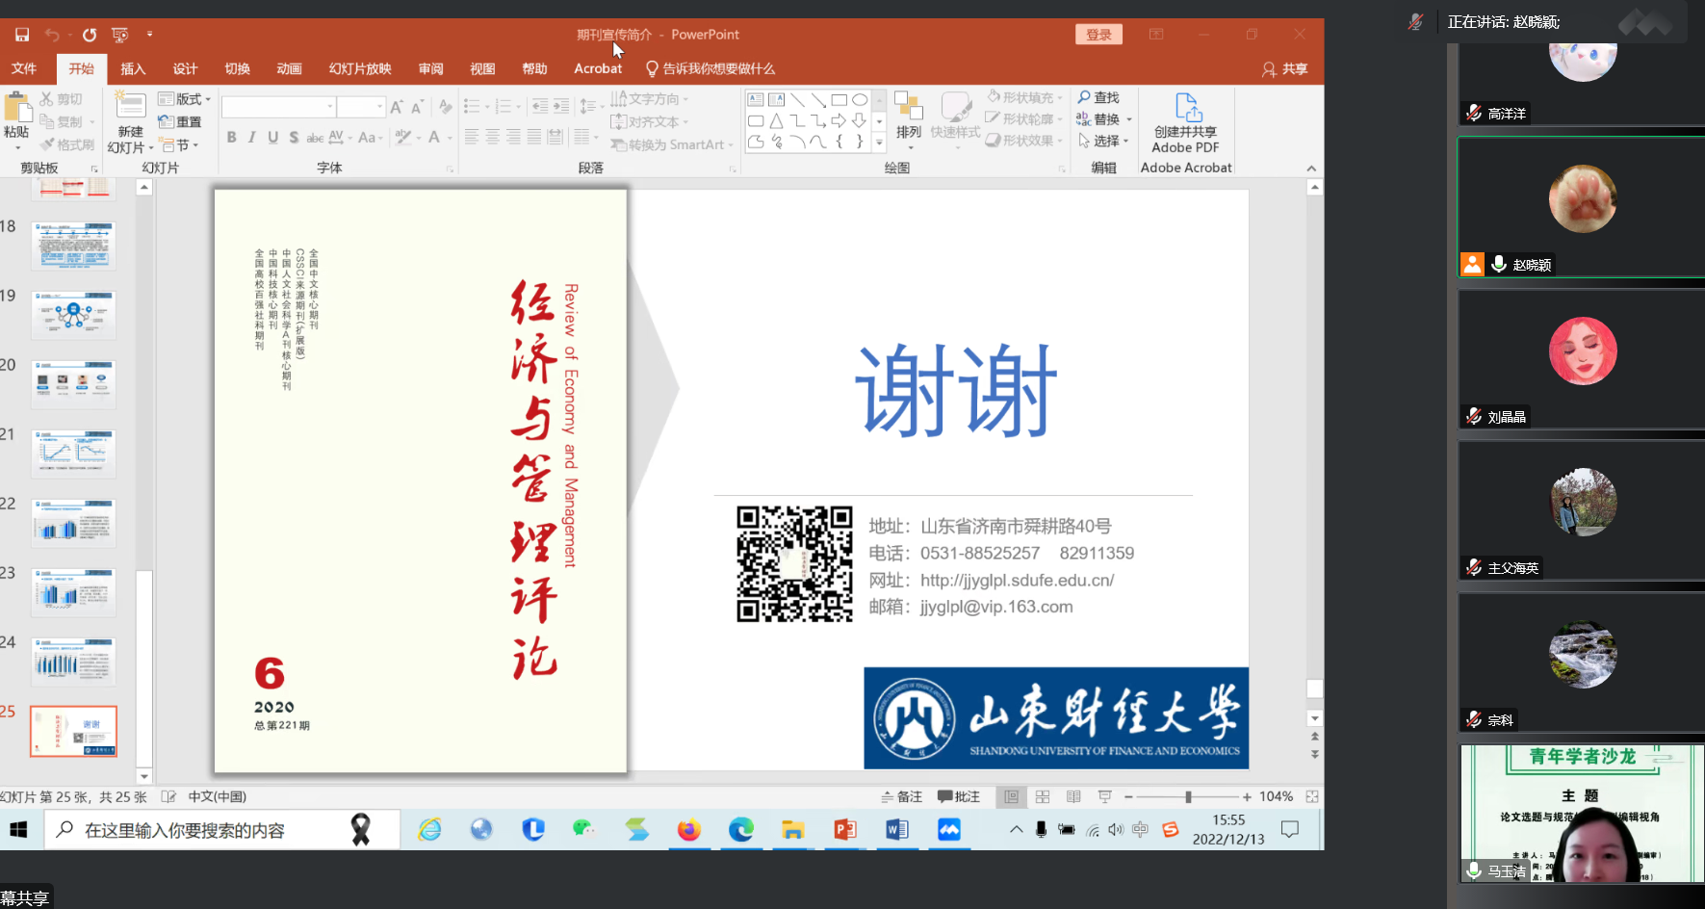This screenshot has height=909, width=1705.
Task: Click the zoom slider handle in the status bar
Action: tap(1188, 797)
